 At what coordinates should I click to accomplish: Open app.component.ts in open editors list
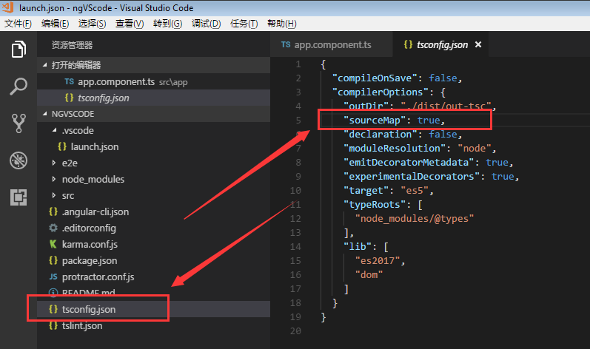(153, 81)
